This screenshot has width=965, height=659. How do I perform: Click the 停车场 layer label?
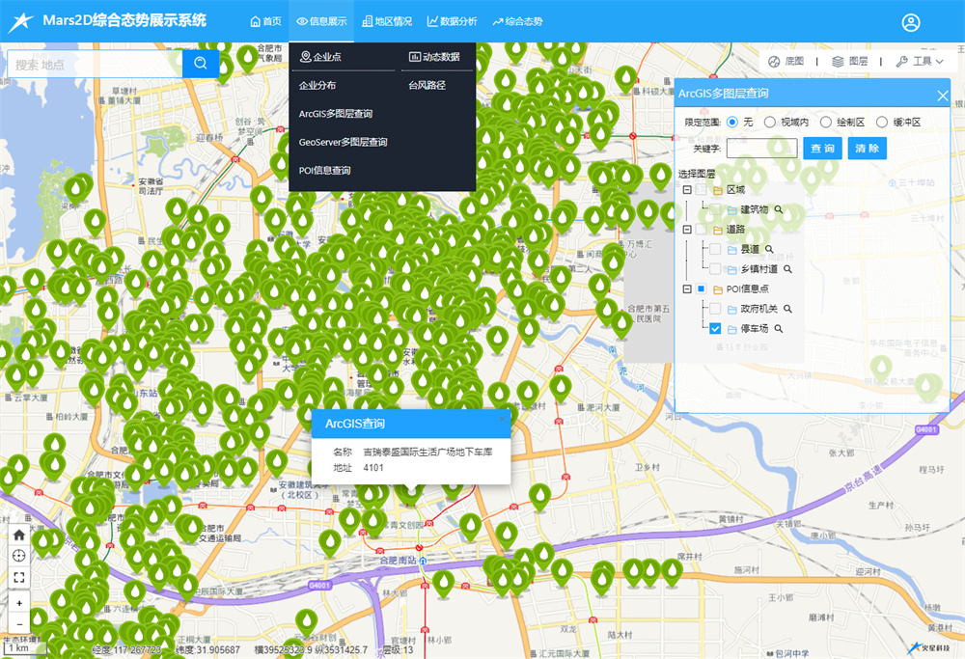[x=755, y=329]
